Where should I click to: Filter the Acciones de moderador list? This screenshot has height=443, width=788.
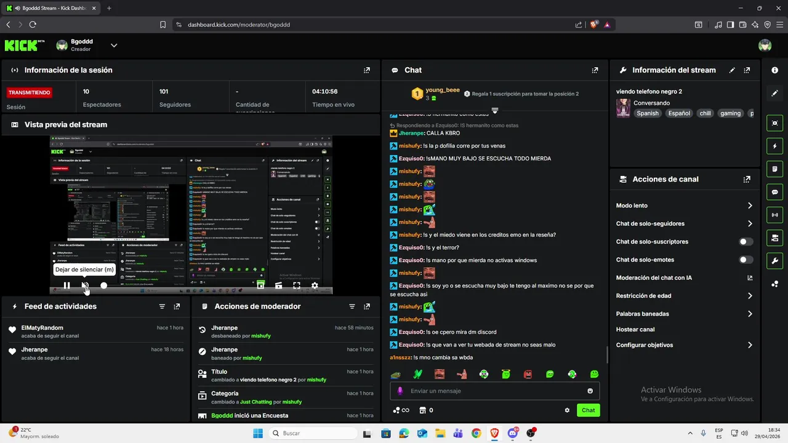352,306
